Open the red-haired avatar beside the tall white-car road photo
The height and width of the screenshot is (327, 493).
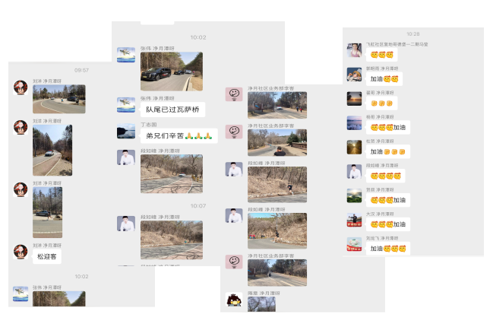tap(21, 128)
